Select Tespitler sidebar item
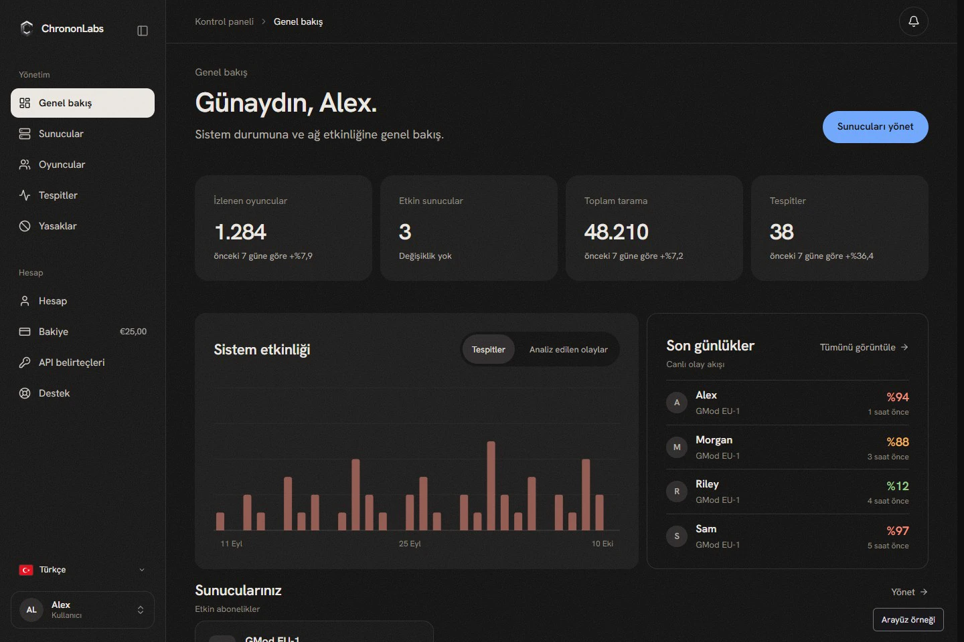The width and height of the screenshot is (964, 642). click(82, 195)
